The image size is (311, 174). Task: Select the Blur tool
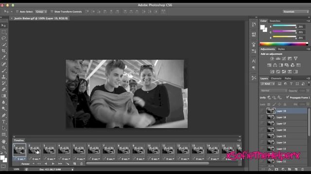click(3, 102)
